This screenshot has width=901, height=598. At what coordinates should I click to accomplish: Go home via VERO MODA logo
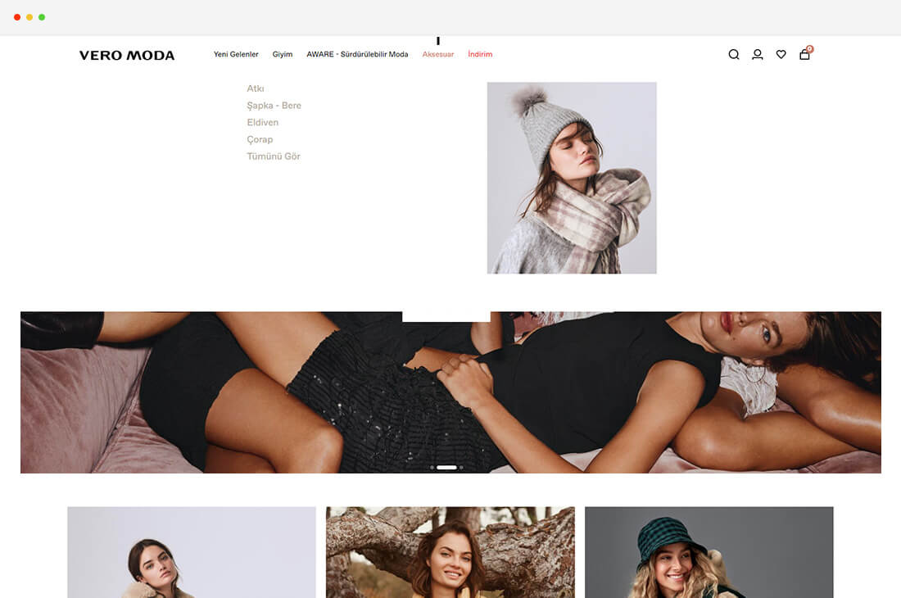click(127, 55)
